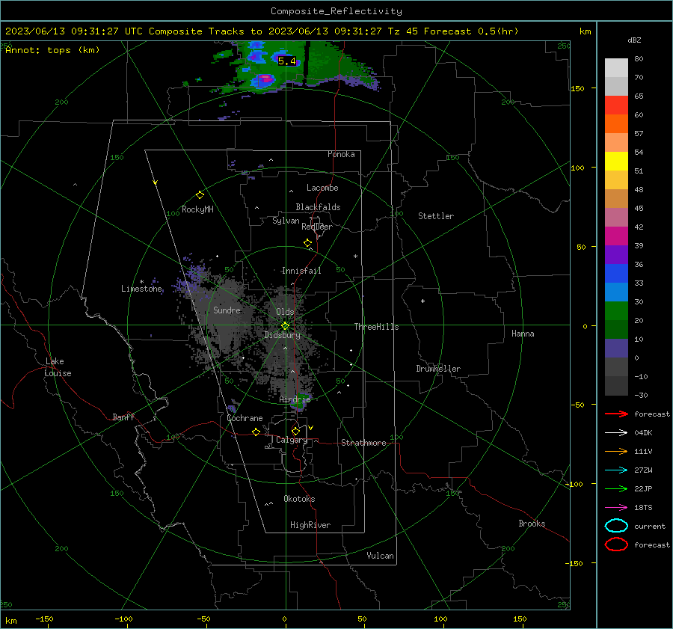
Task: Click the Limestone label
Action: (x=141, y=289)
